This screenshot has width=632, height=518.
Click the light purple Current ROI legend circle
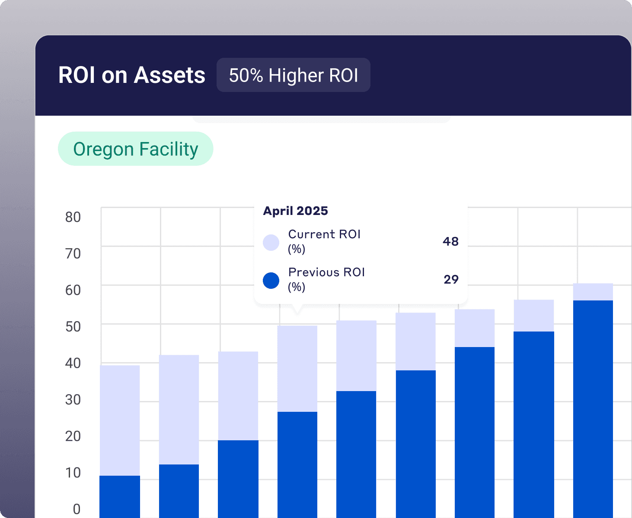pyautogui.click(x=271, y=243)
